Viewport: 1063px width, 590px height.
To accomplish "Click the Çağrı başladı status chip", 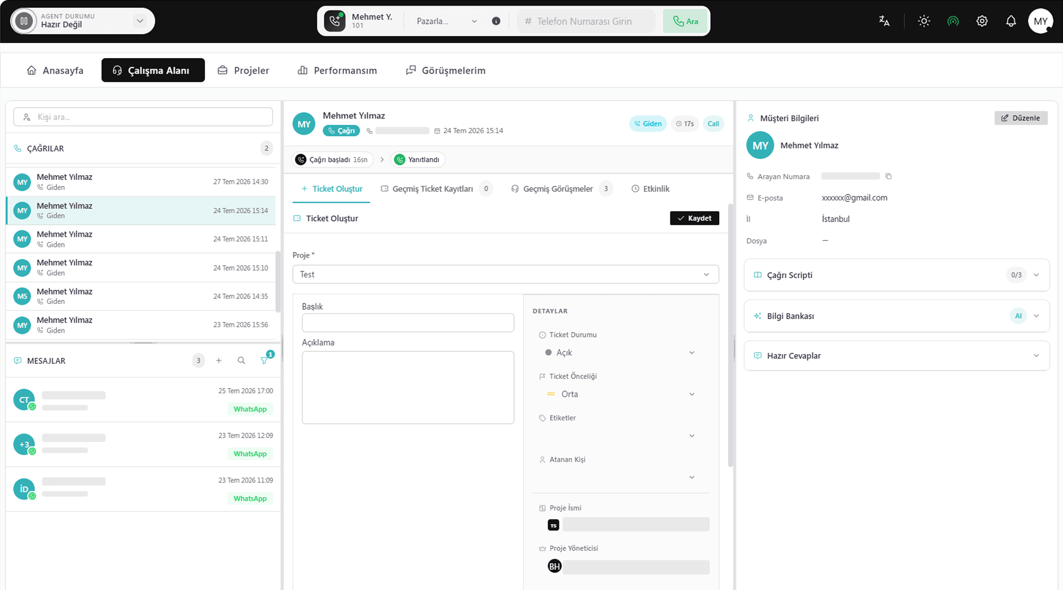I will (x=333, y=160).
